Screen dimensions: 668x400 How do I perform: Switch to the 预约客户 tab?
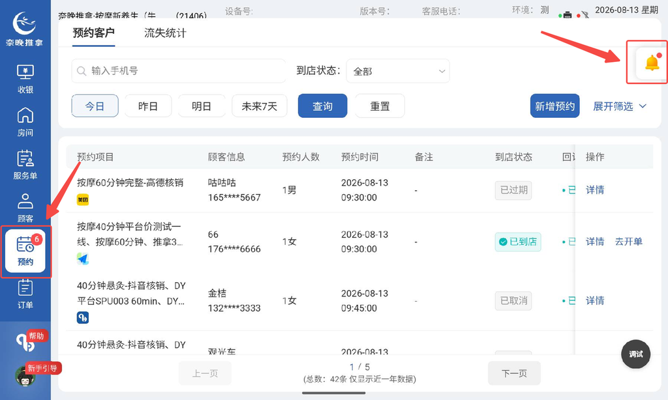coord(93,33)
